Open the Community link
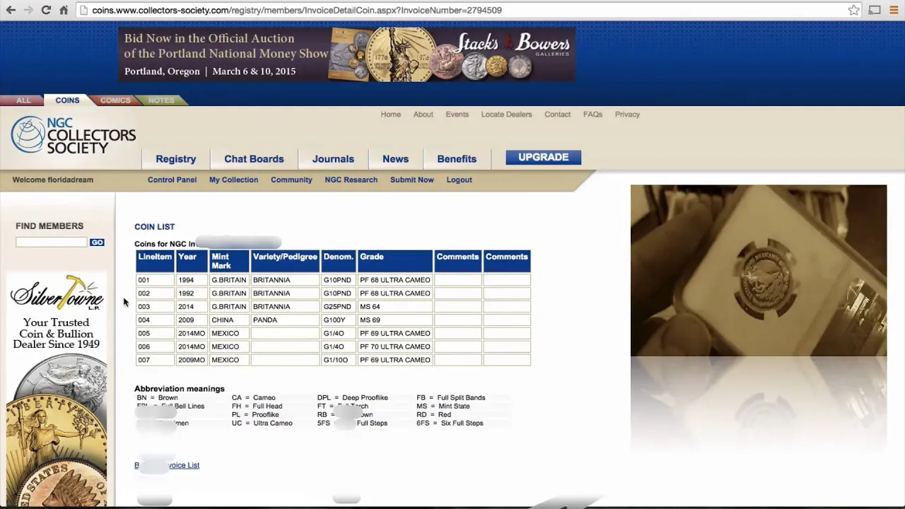Viewport: 905px width, 509px height. point(291,180)
